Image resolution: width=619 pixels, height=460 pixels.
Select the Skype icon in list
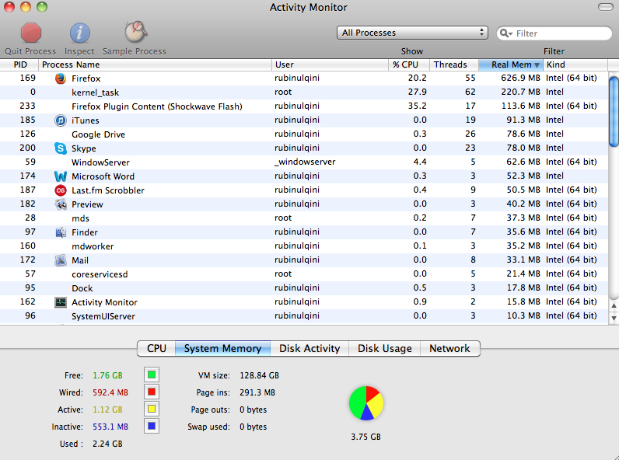[x=61, y=148]
